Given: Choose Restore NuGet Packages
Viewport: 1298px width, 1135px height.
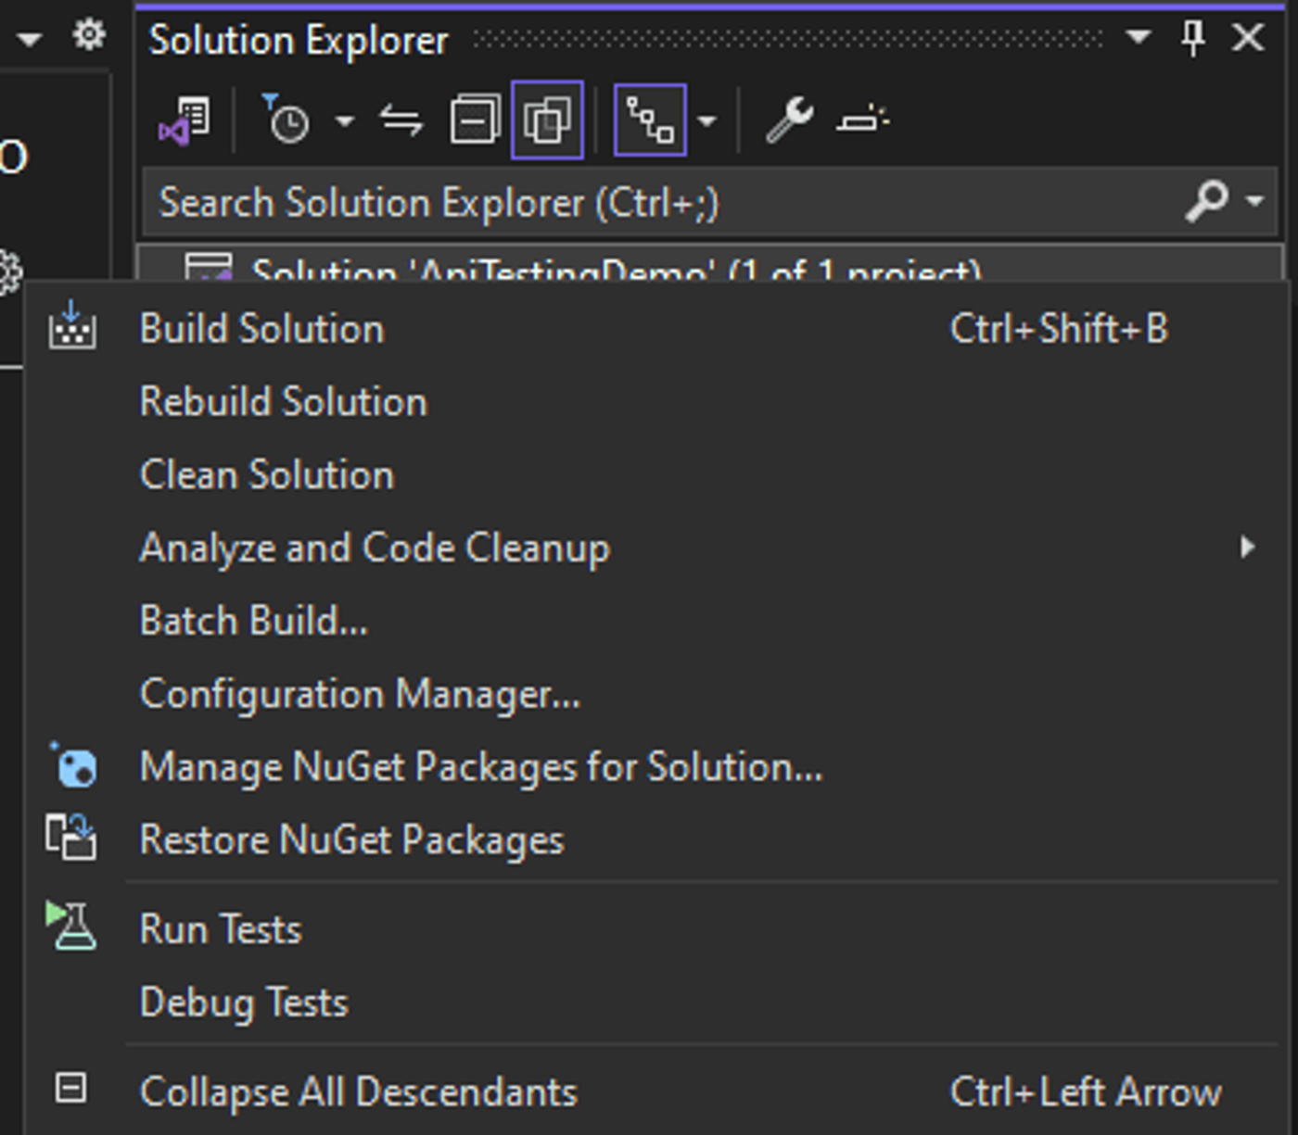Looking at the screenshot, I should (656, 840).
